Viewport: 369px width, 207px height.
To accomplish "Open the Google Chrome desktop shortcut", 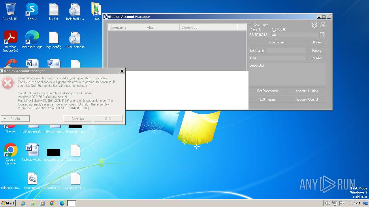I will pyautogui.click(x=10, y=154).
